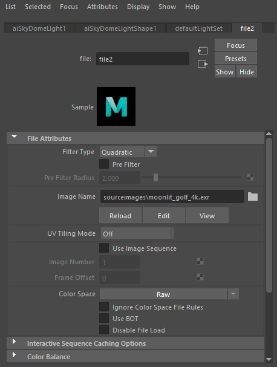Open the Filter Type dropdown
This screenshot has width=277, height=367.
point(128,152)
